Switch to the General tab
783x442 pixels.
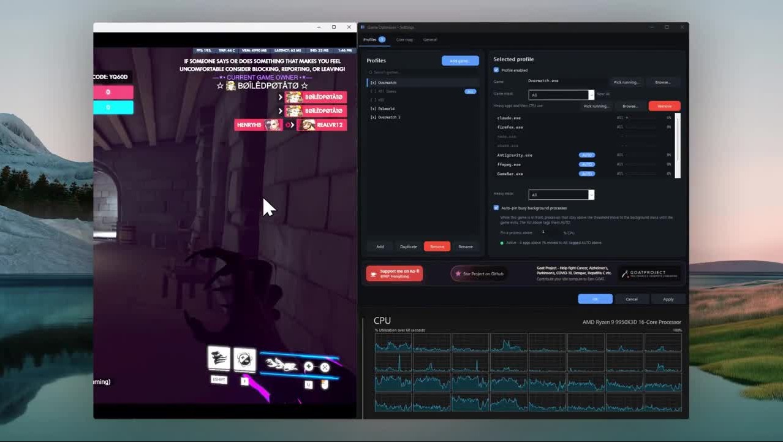pyautogui.click(x=430, y=39)
